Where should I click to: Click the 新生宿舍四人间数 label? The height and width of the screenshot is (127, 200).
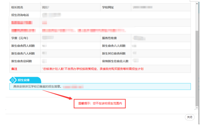[23, 46]
